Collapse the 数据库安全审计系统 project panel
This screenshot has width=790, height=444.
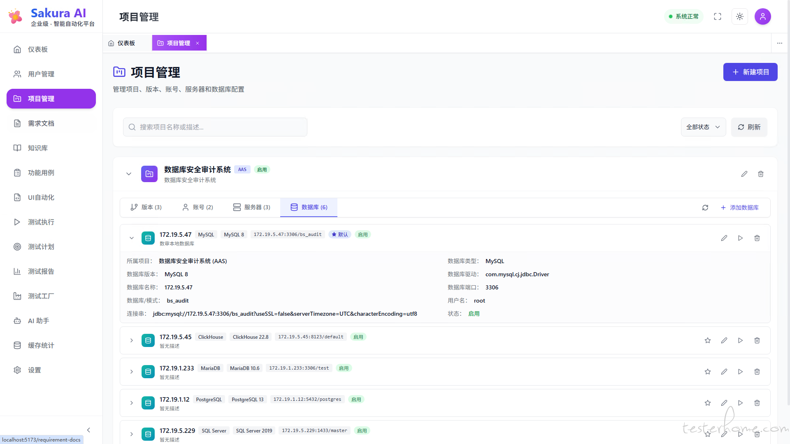pos(129,174)
